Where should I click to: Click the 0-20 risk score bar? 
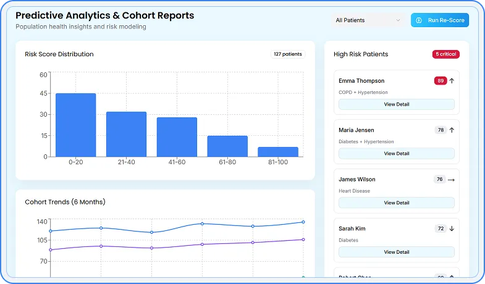(75, 125)
